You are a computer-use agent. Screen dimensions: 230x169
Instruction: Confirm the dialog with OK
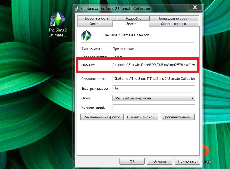click(132, 161)
